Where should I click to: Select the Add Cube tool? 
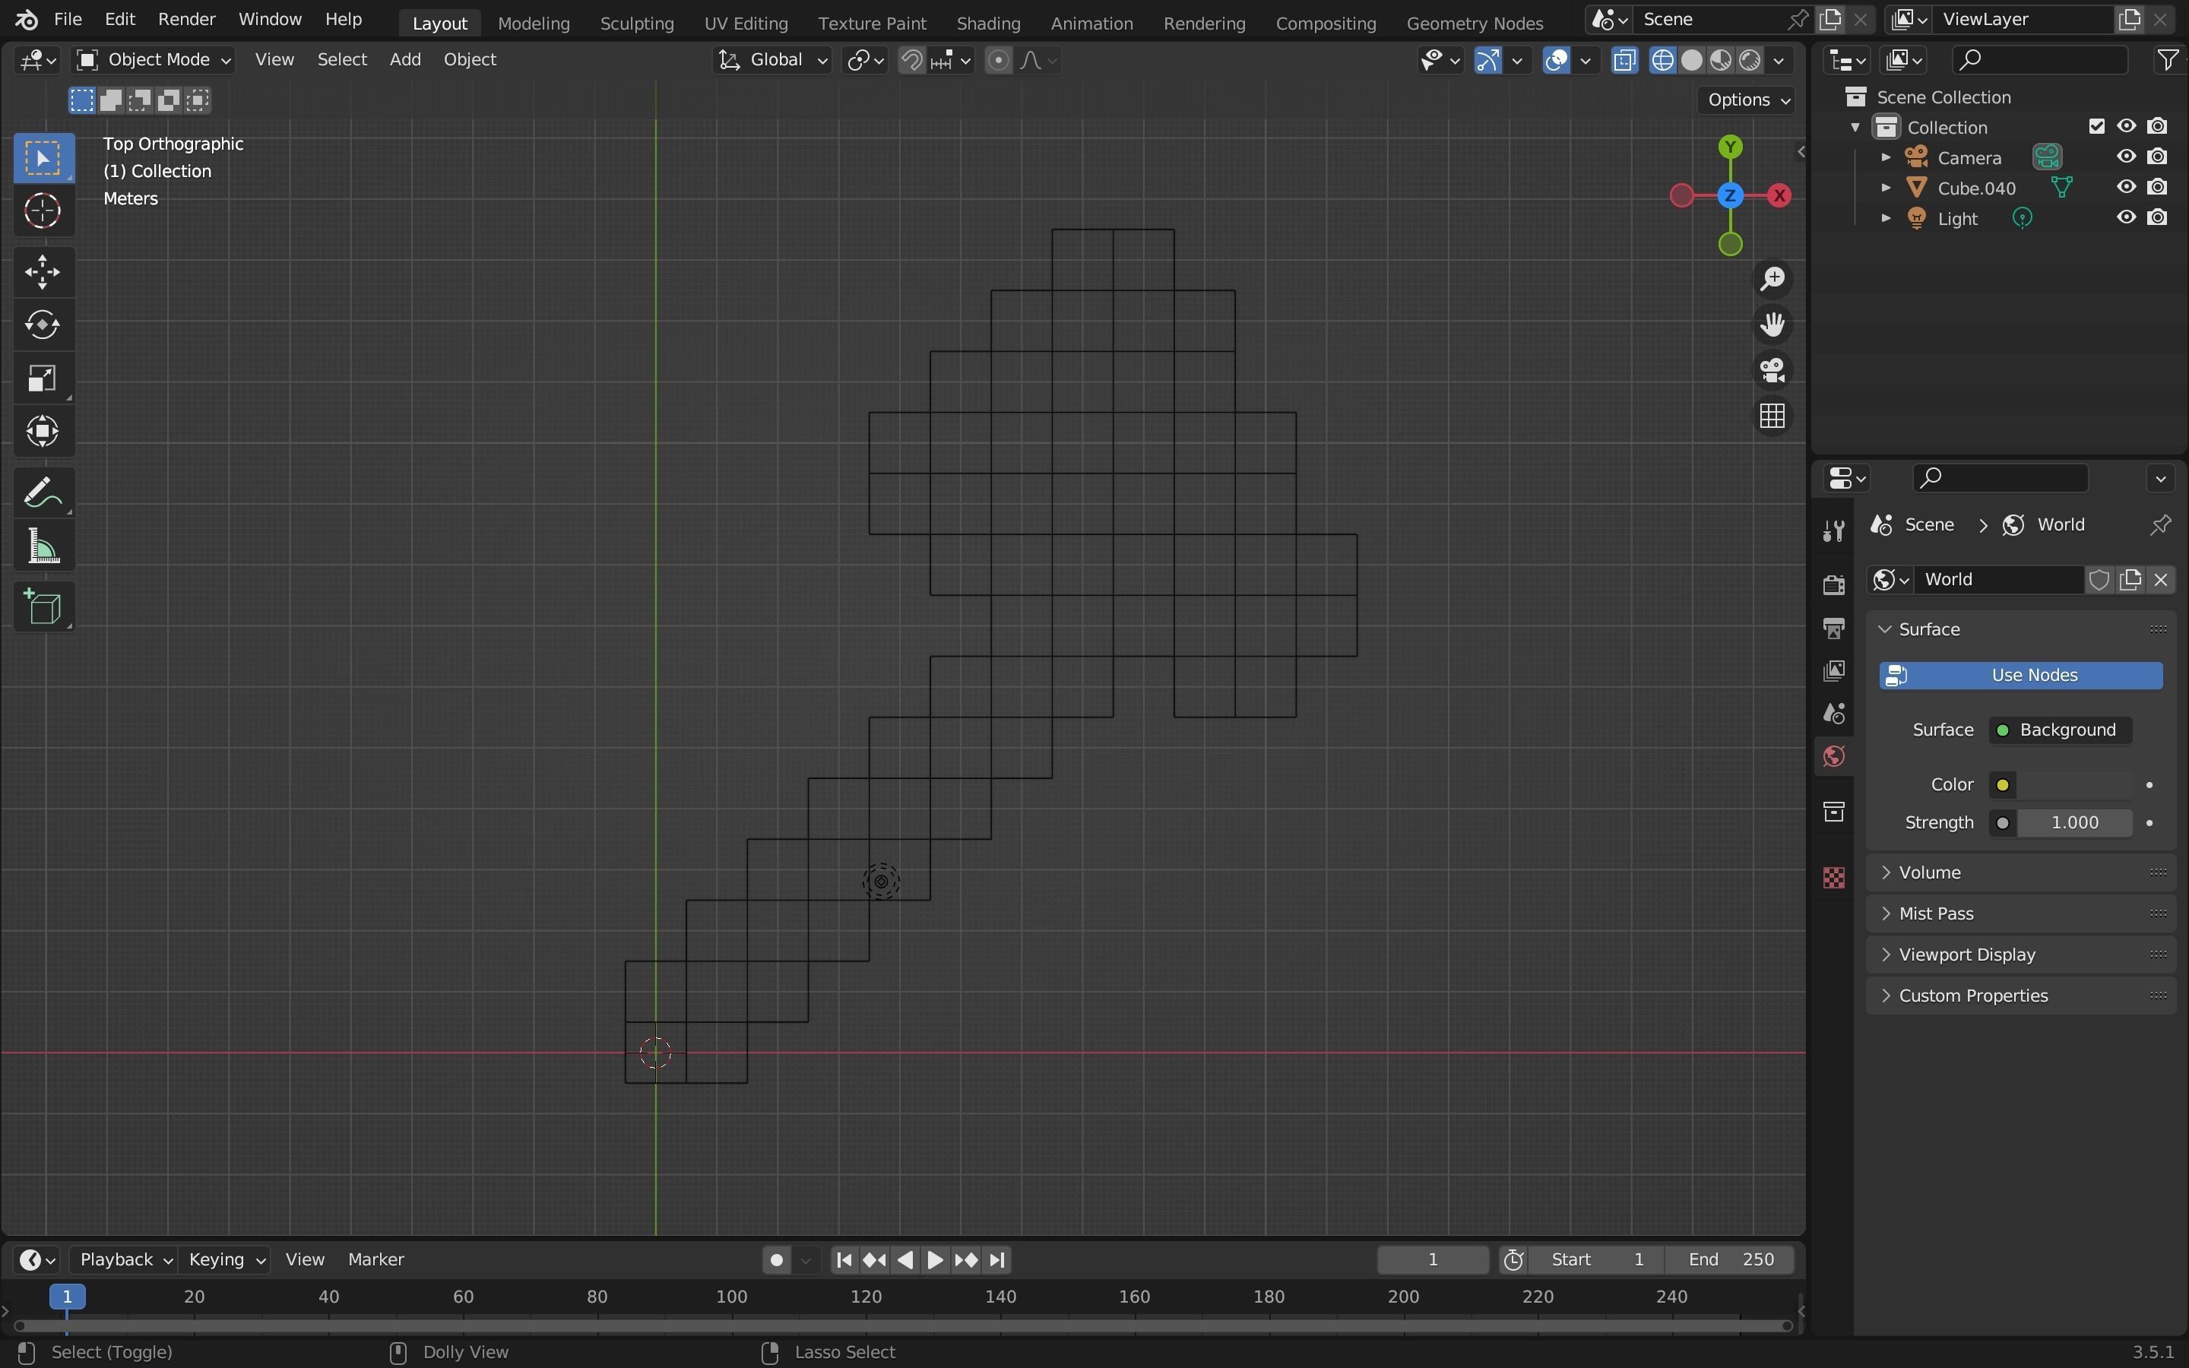[43, 607]
